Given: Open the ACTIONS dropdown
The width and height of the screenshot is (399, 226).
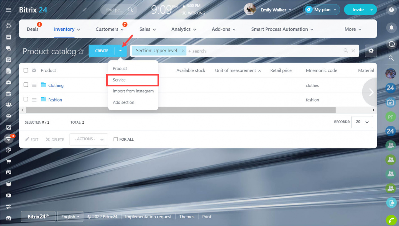Looking at the screenshot, I should click(89, 139).
